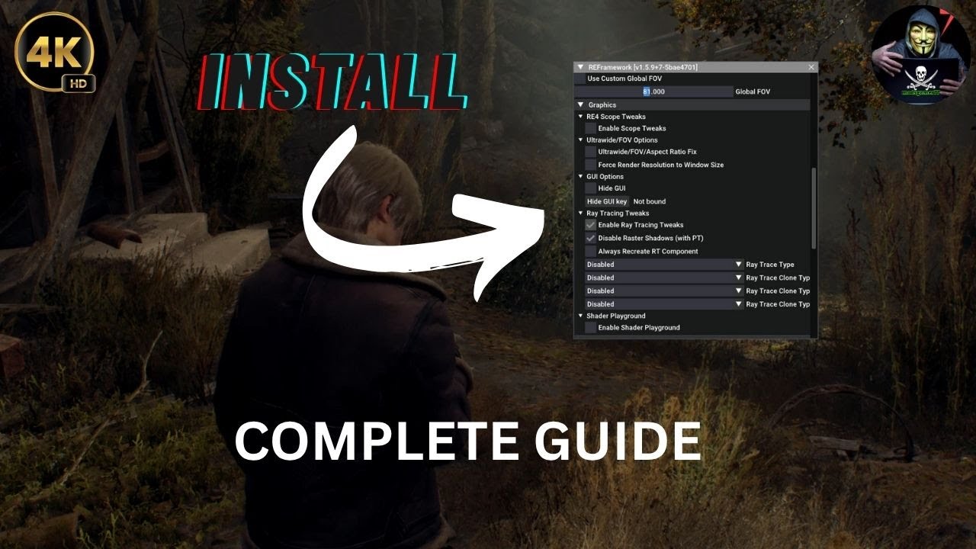Open the second Ray Trace Clone Type dropdown
Image resolution: width=976 pixels, height=549 pixels.
pyautogui.click(x=664, y=291)
